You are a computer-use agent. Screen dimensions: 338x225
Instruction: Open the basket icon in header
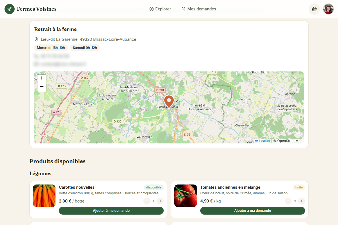click(x=314, y=9)
